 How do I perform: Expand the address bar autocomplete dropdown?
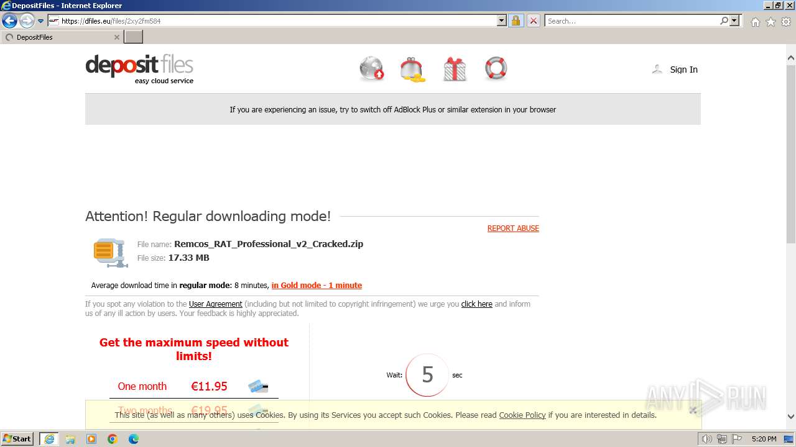[x=502, y=21]
